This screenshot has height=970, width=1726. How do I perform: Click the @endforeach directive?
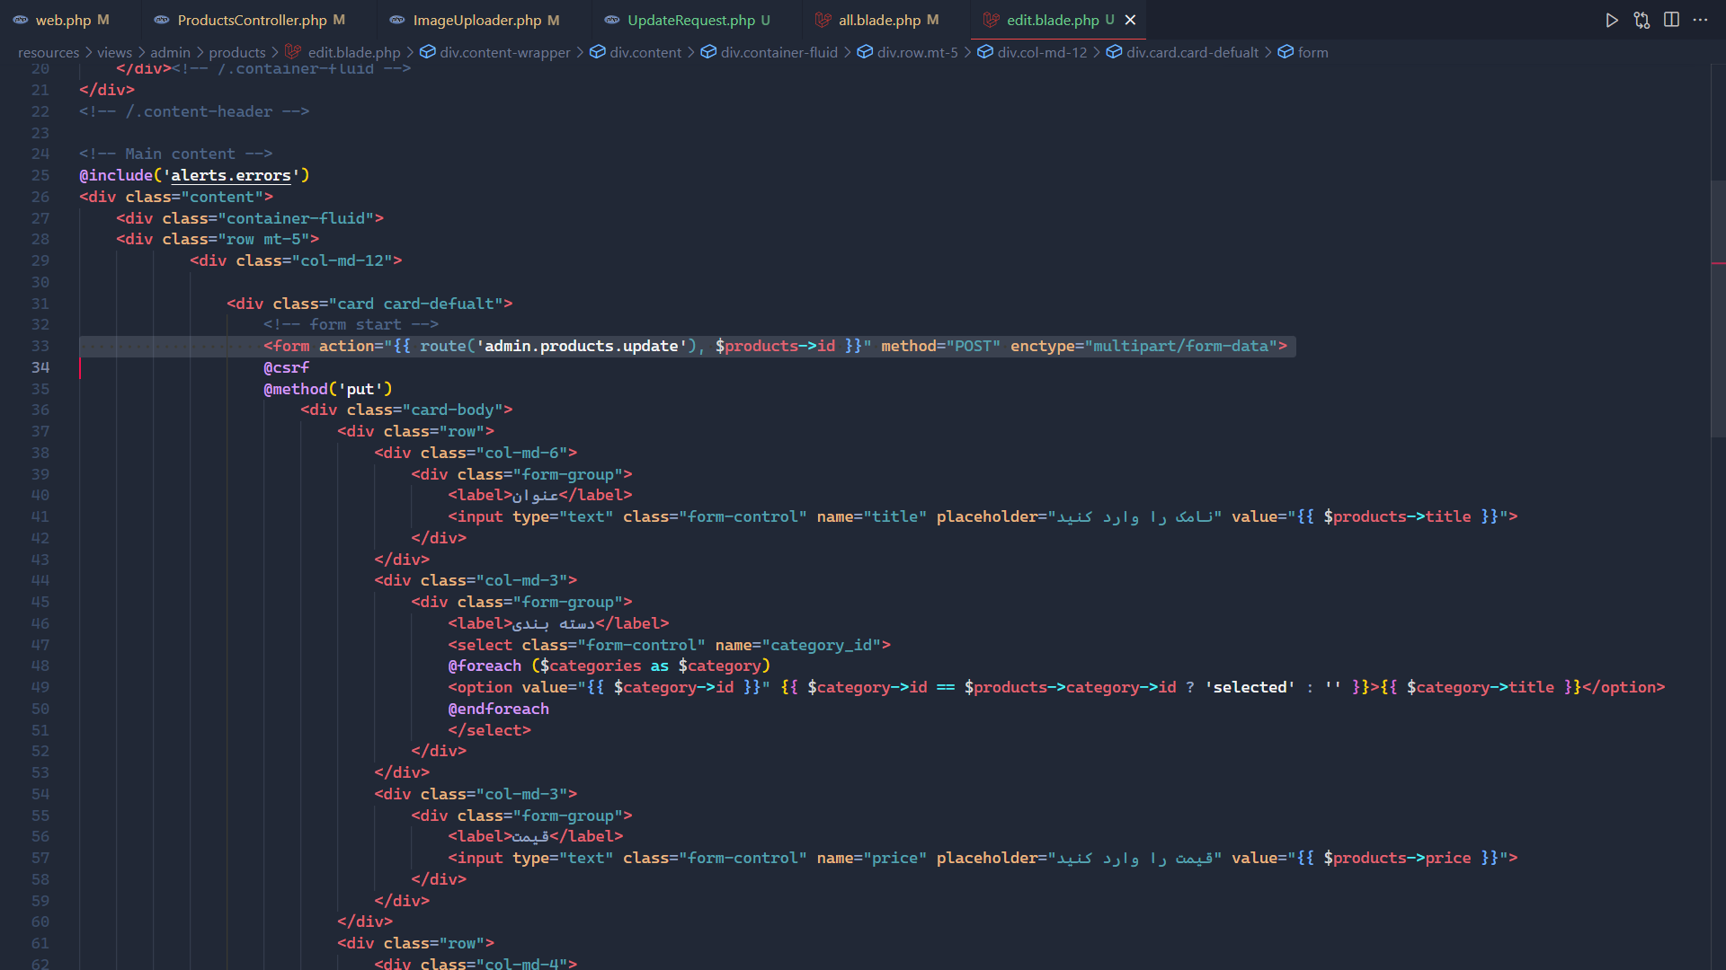pyautogui.click(x=498, y=709)
